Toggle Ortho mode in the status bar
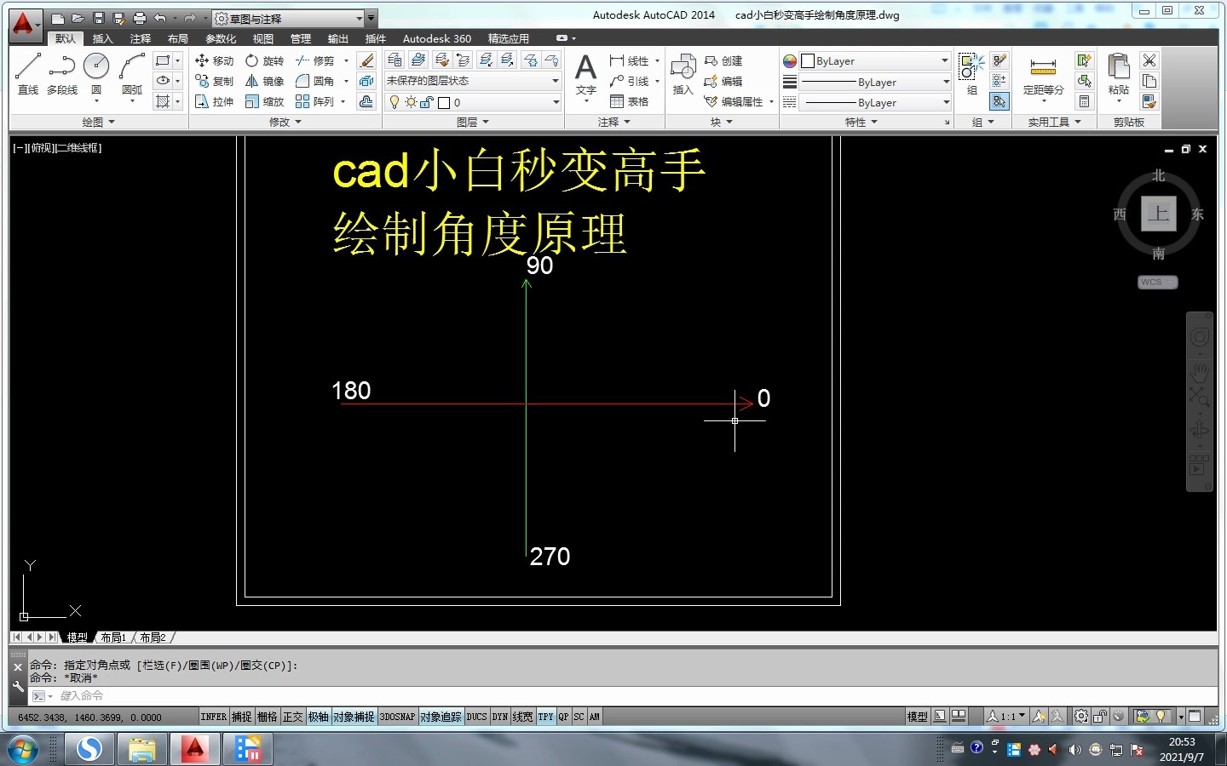Viewport: 1227px width, 766px height. tap(292, 717)
